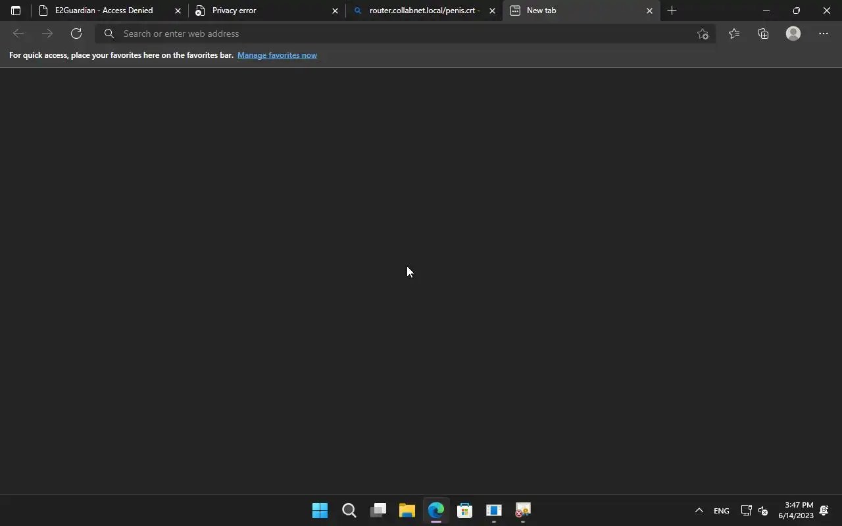
Task: Click the browser Forward arrow
Action: [x=47, y=34]
